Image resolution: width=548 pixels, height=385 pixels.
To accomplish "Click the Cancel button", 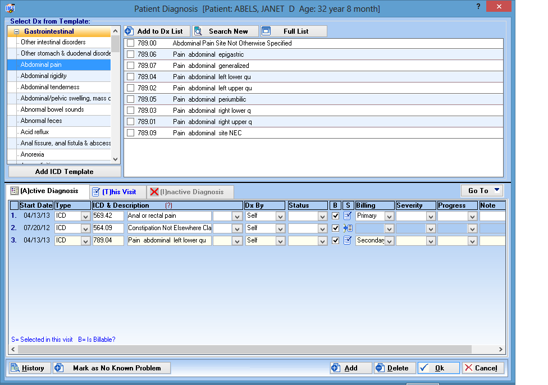I will click(x=483, y=368).
